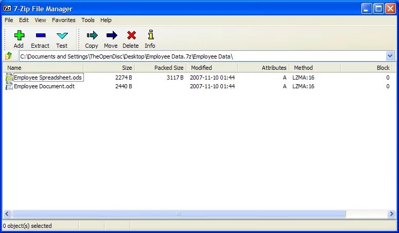Sort by the Name column header
Viewport: 399px width, 233px height.
pos(43,68)
